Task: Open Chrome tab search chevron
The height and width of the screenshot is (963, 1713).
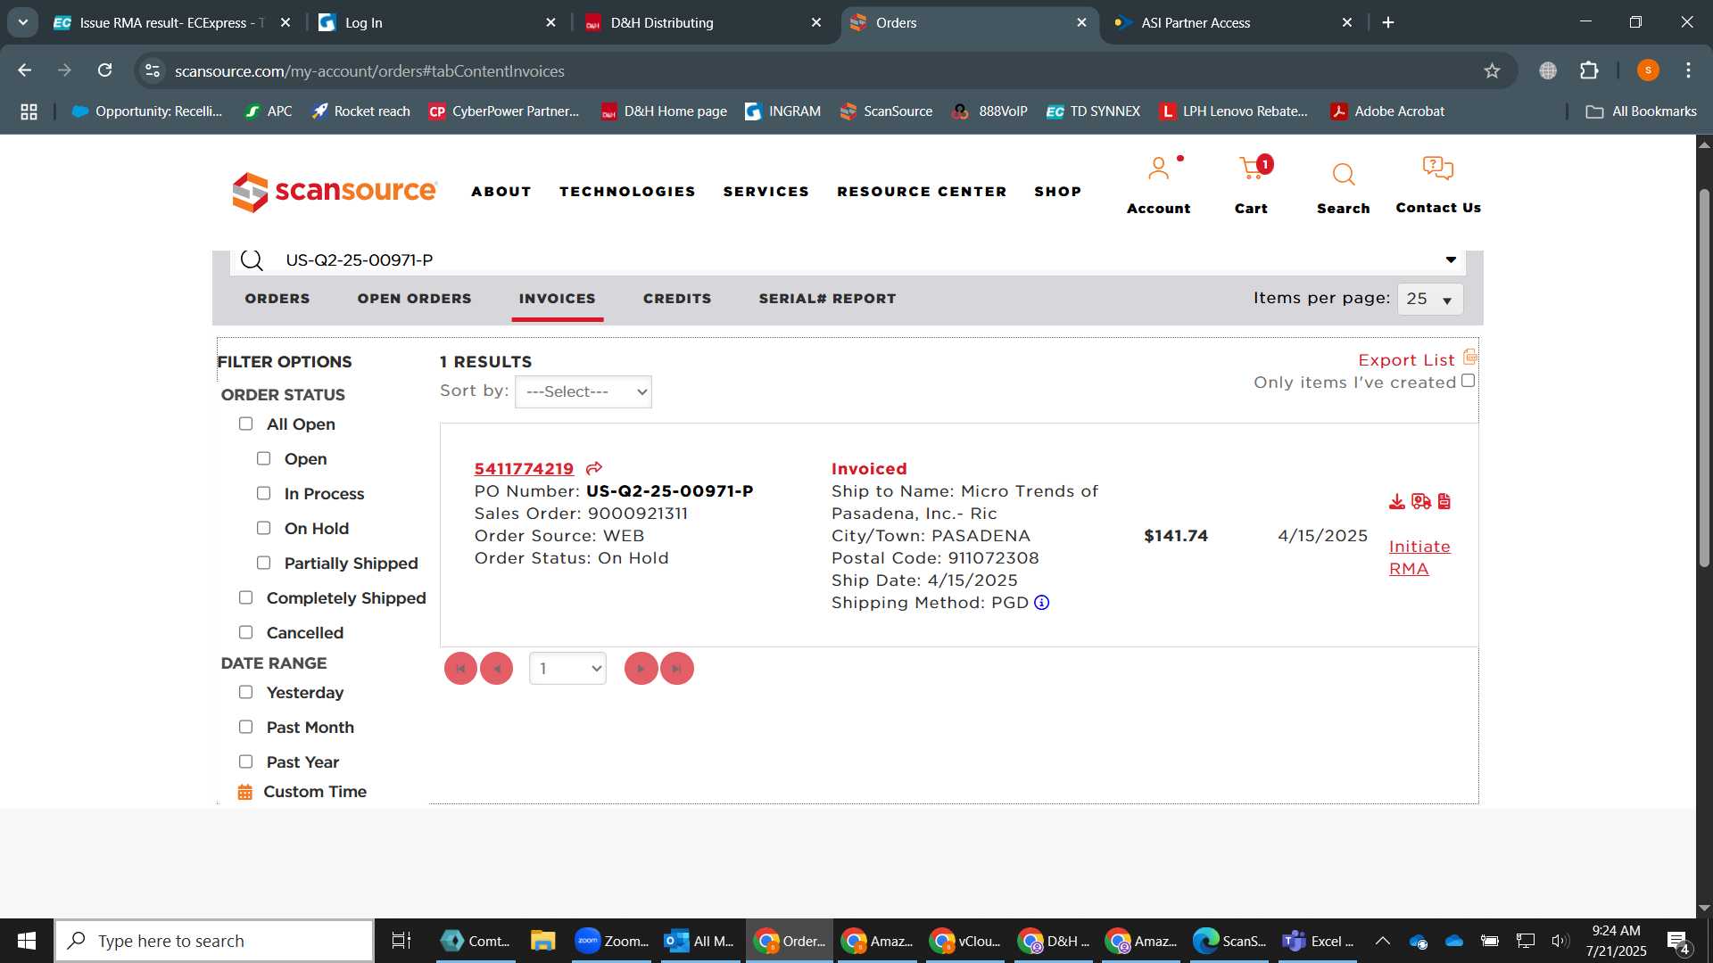Action: click(x=22, y=22)
